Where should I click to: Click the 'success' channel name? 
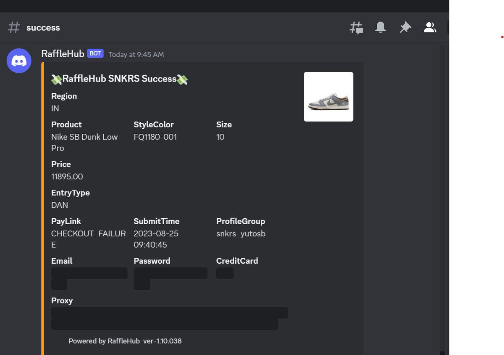43,28
